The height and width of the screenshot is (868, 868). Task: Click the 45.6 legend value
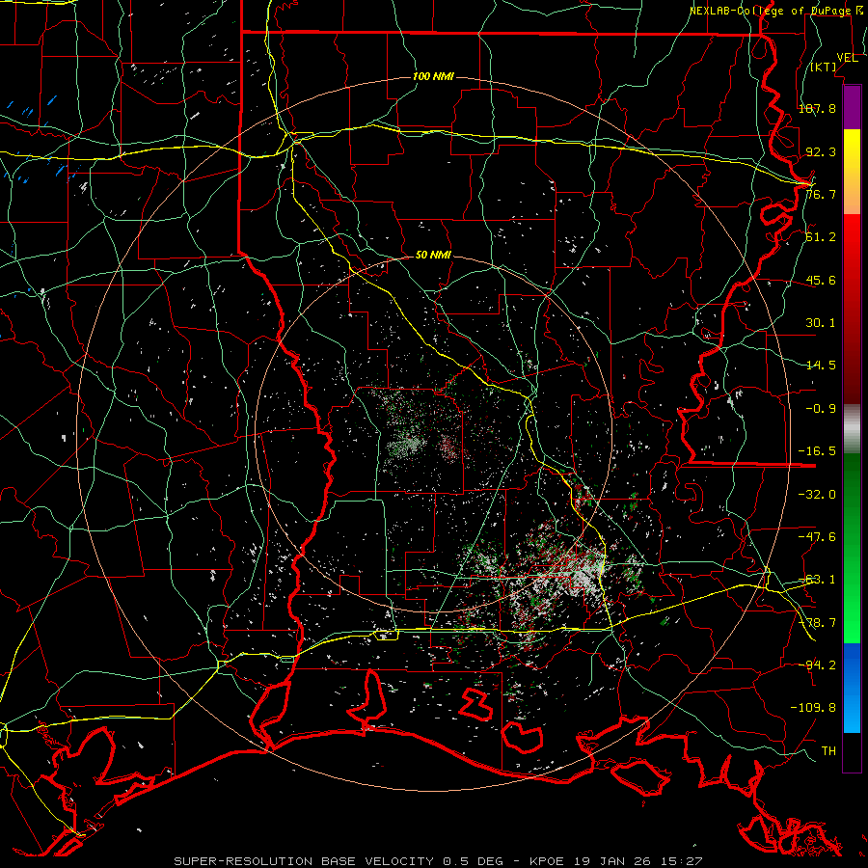(821, 280)
